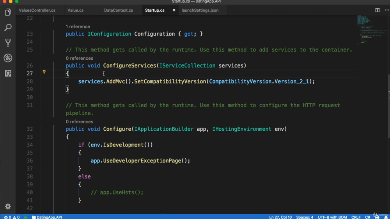Viewport: 390px width, 219px height.
Task: Switch to the DataContext.cs tab
Action: (119, 10)
